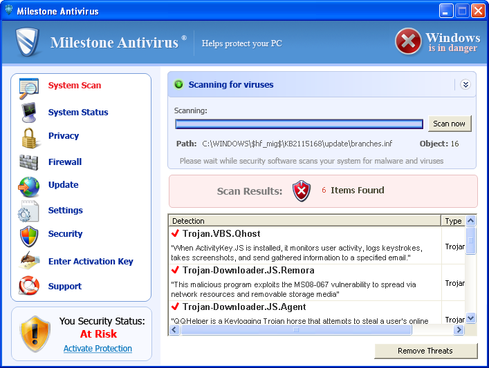Viewport: 489px width, 368px height.
Task: Click the System Scan magnifier icon
Action: pos(28,88)
